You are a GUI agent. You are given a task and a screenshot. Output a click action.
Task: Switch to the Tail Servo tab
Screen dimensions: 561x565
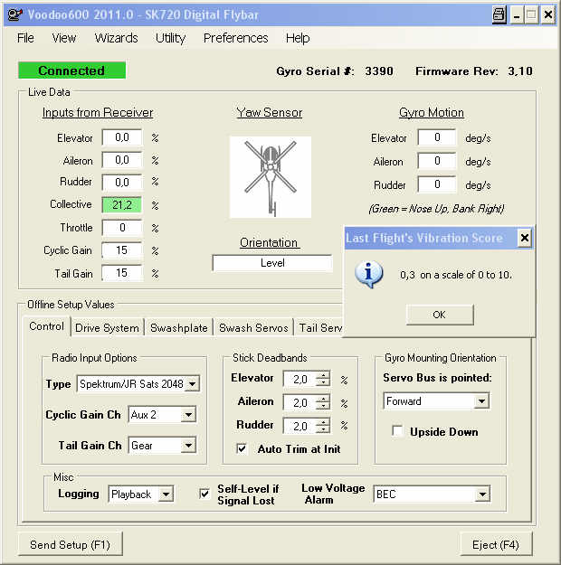[319, 328]
